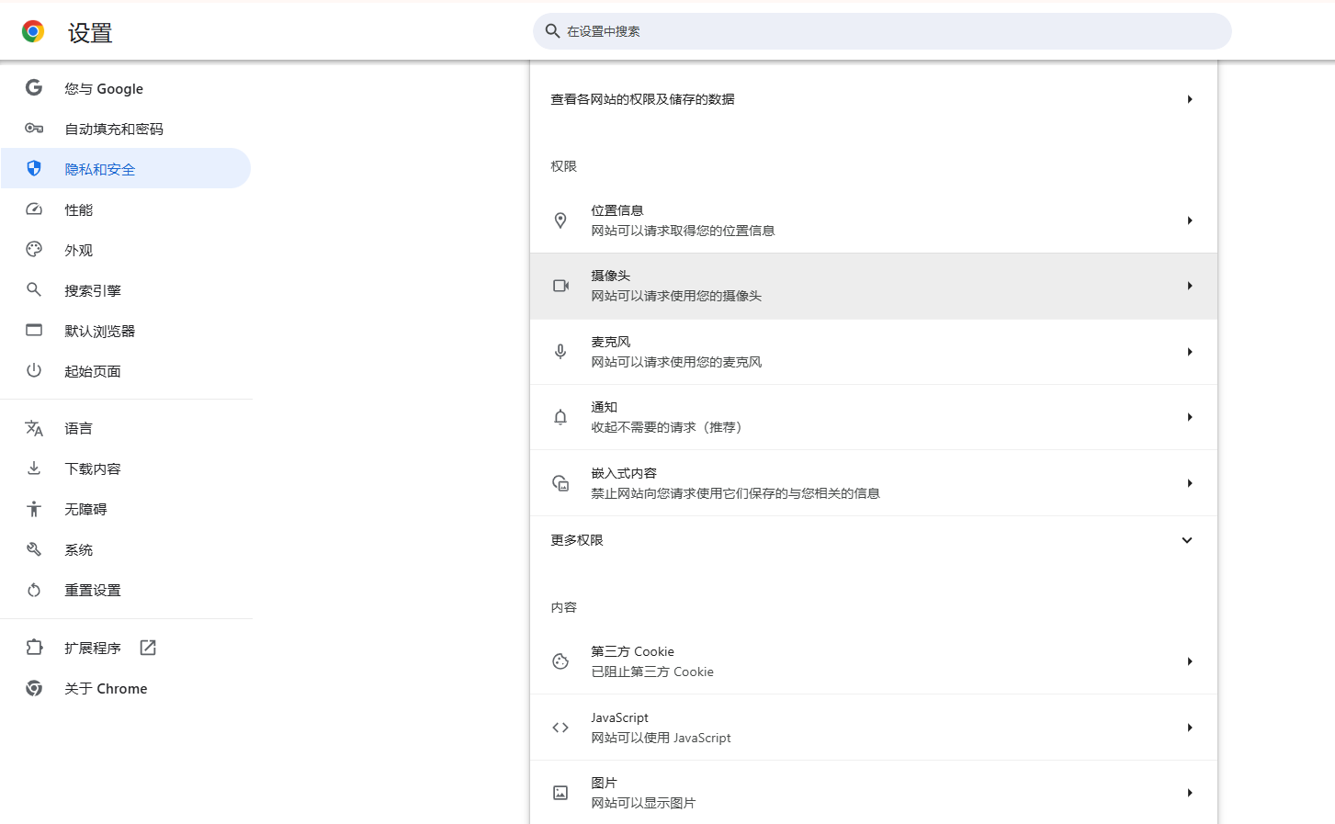Click the 在设置中搜索 search field
The width and height of the screenshot is (1335, 824).
[882, 31]
